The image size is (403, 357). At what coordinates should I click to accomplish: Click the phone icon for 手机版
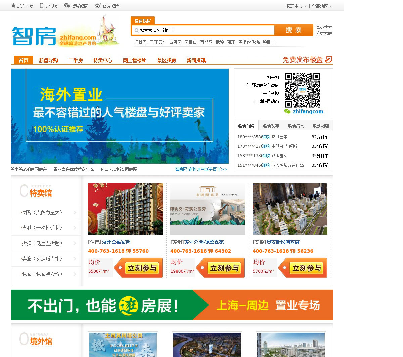tap(42, 6)
